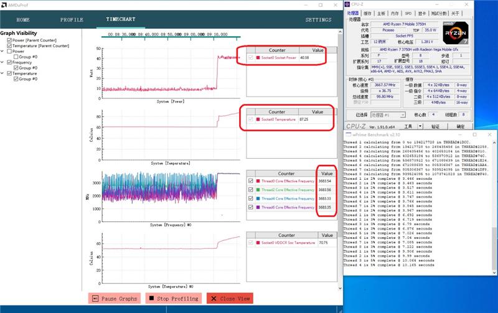Collapse the Power tree node
Image resolution: width=498 pixels, height=313 pixels.
[3, 51]
